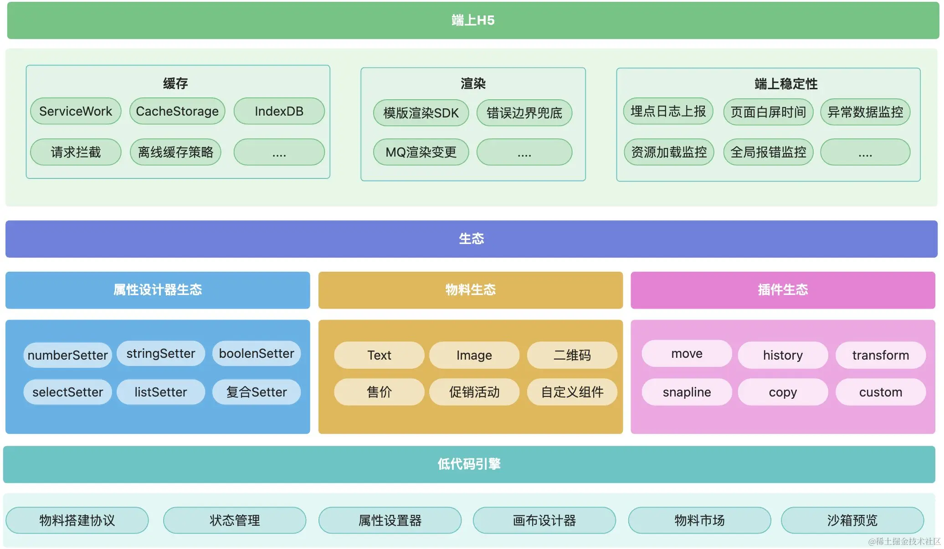Viewport: 944px width, 549px height.
Task: Click the 生态 purple banner
Action: pyautogui.click(x=471, y=239)
